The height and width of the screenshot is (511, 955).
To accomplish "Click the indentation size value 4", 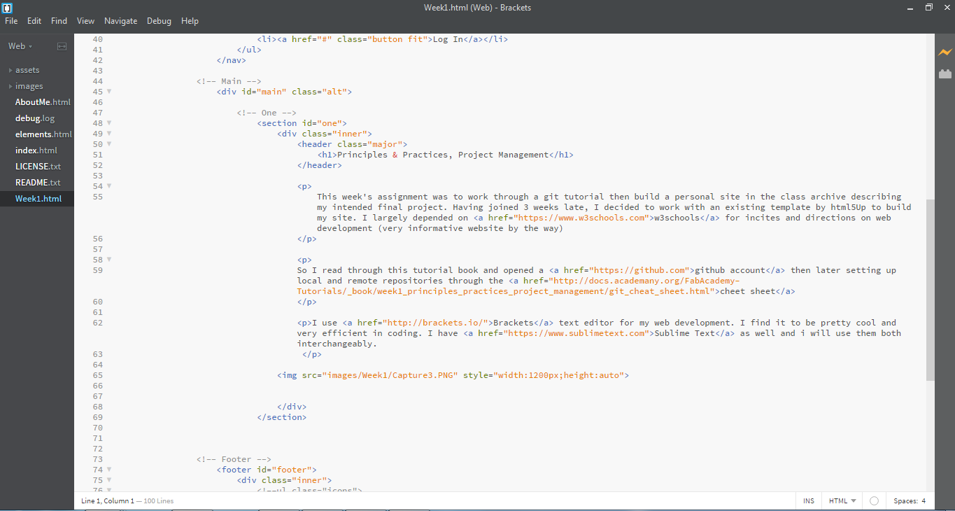I will tap(924, 501).
